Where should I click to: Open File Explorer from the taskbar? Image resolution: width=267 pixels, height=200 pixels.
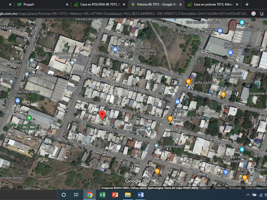128,195
